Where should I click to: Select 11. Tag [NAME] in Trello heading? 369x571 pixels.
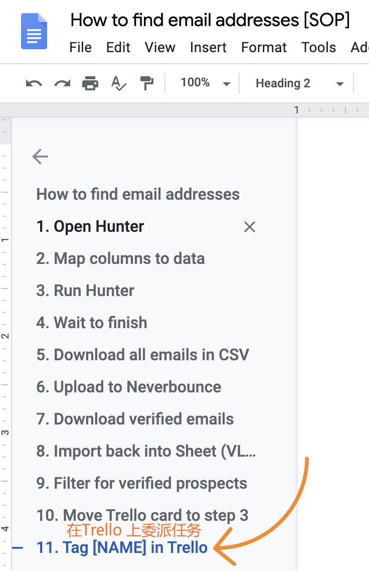point(122,547)
